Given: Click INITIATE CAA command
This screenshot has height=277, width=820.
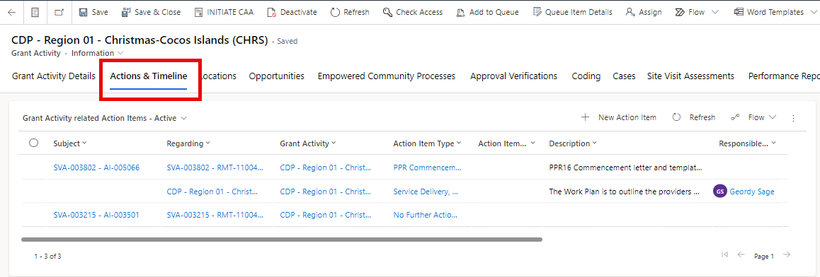Looking at the screenshot, I should [224, 12].
